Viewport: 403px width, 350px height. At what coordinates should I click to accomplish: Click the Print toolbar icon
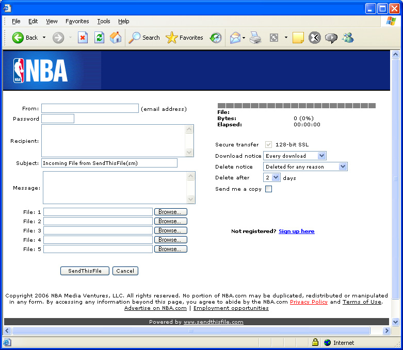coord(255,38)
